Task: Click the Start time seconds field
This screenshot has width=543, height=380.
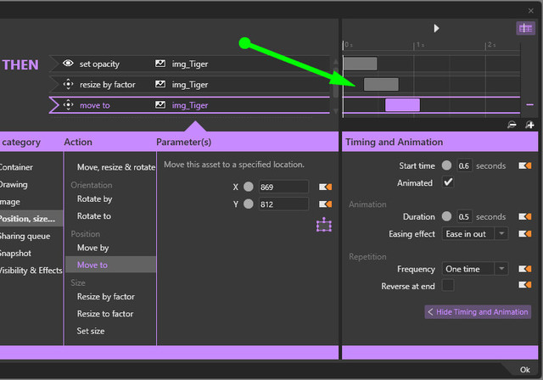Action: 464,165
